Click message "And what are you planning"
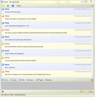 tap(18, 40)
